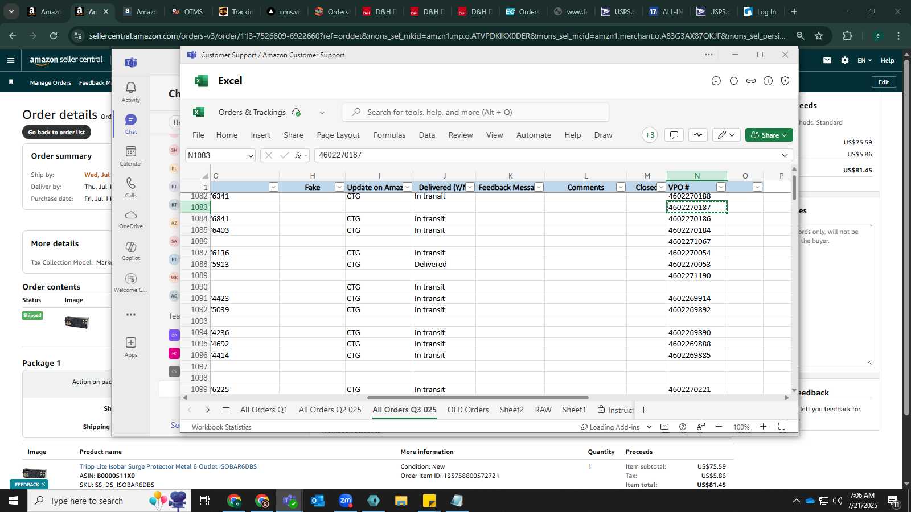Image resolution: width=911 pixels, height=512 pixels.
Task: Open Calendar in Teams sidebar
Action: (130, 155)
